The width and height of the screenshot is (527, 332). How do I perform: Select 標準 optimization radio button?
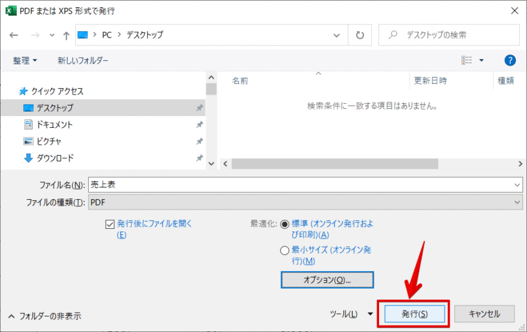(285, 224)
